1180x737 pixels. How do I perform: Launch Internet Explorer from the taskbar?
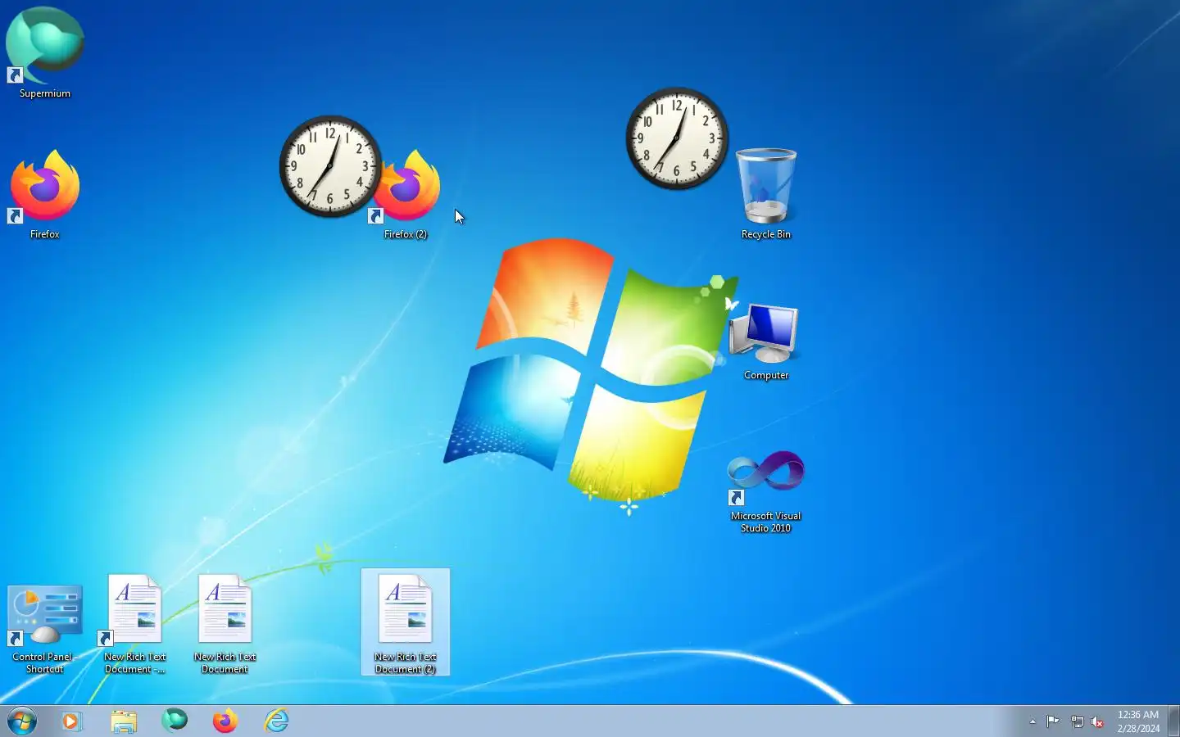[x=276, y=721]
